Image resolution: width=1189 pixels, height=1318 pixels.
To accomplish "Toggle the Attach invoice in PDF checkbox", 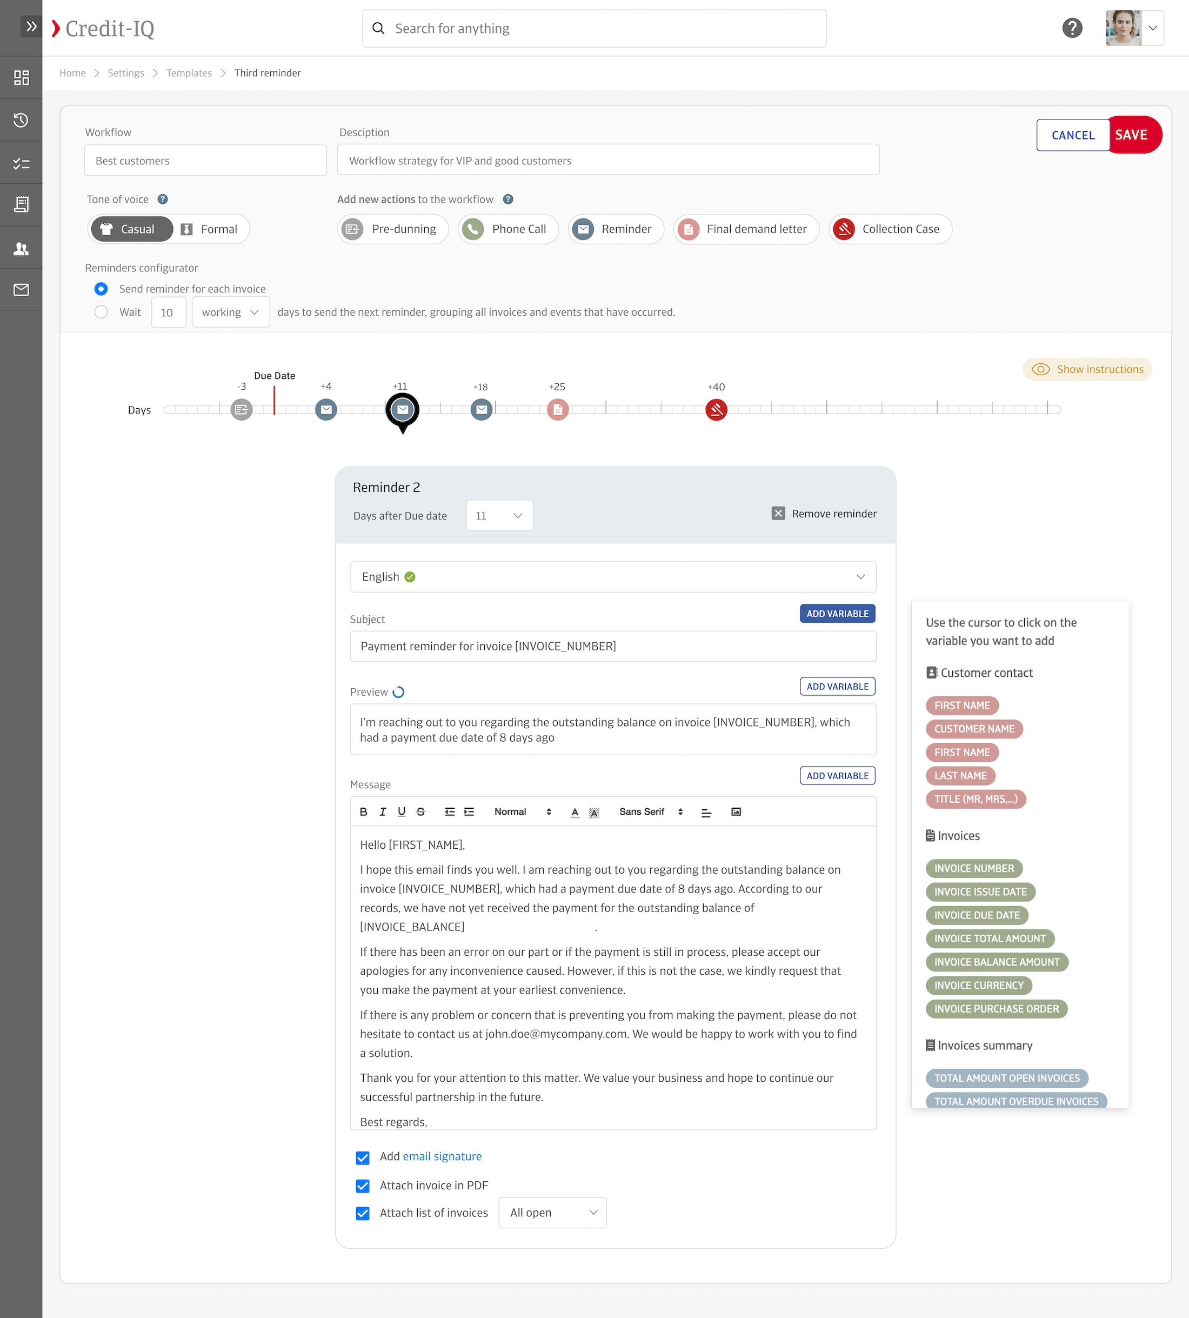I will (x=364, y=1186).
